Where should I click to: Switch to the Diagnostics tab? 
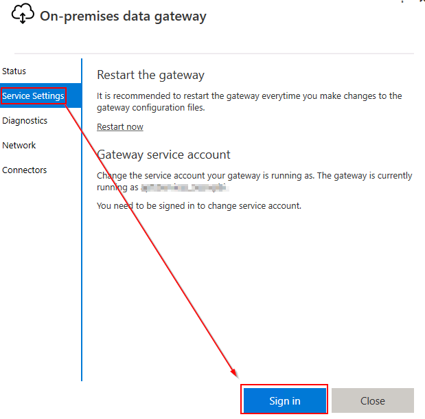pyautogui.click(x=25, y=121)
